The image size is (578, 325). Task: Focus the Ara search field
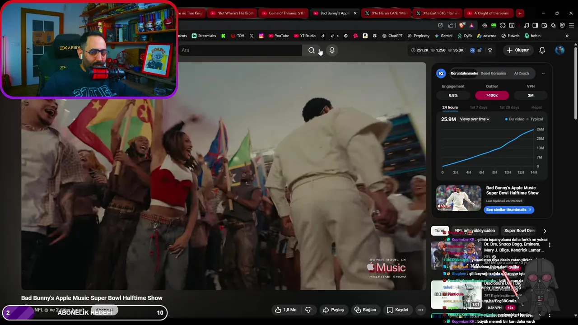239,50
